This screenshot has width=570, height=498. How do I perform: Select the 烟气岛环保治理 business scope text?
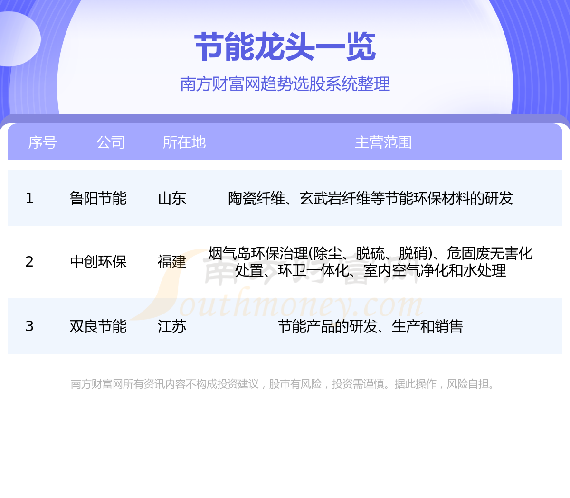370,262
